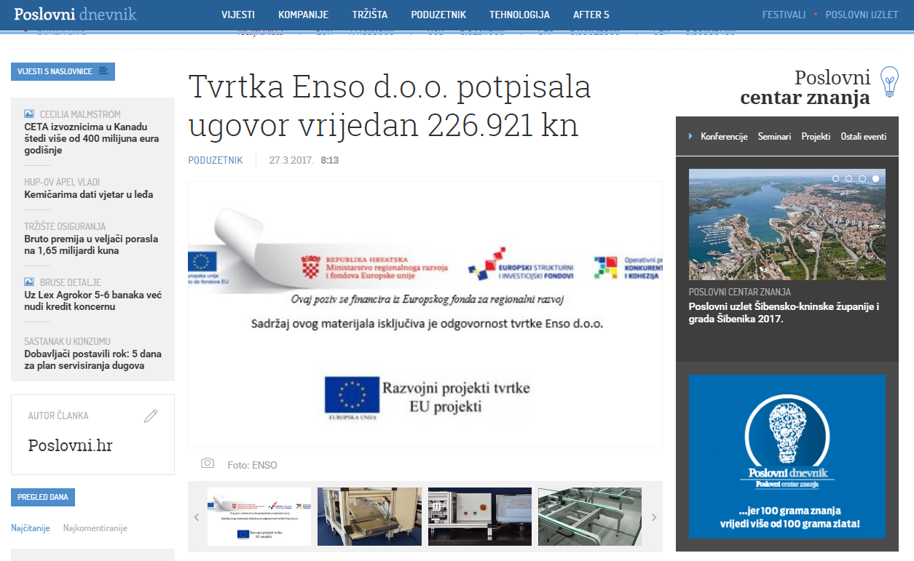Open the PODUZETNIK menu item
This screenshot has width=914, height=561.
click(438, 15)
